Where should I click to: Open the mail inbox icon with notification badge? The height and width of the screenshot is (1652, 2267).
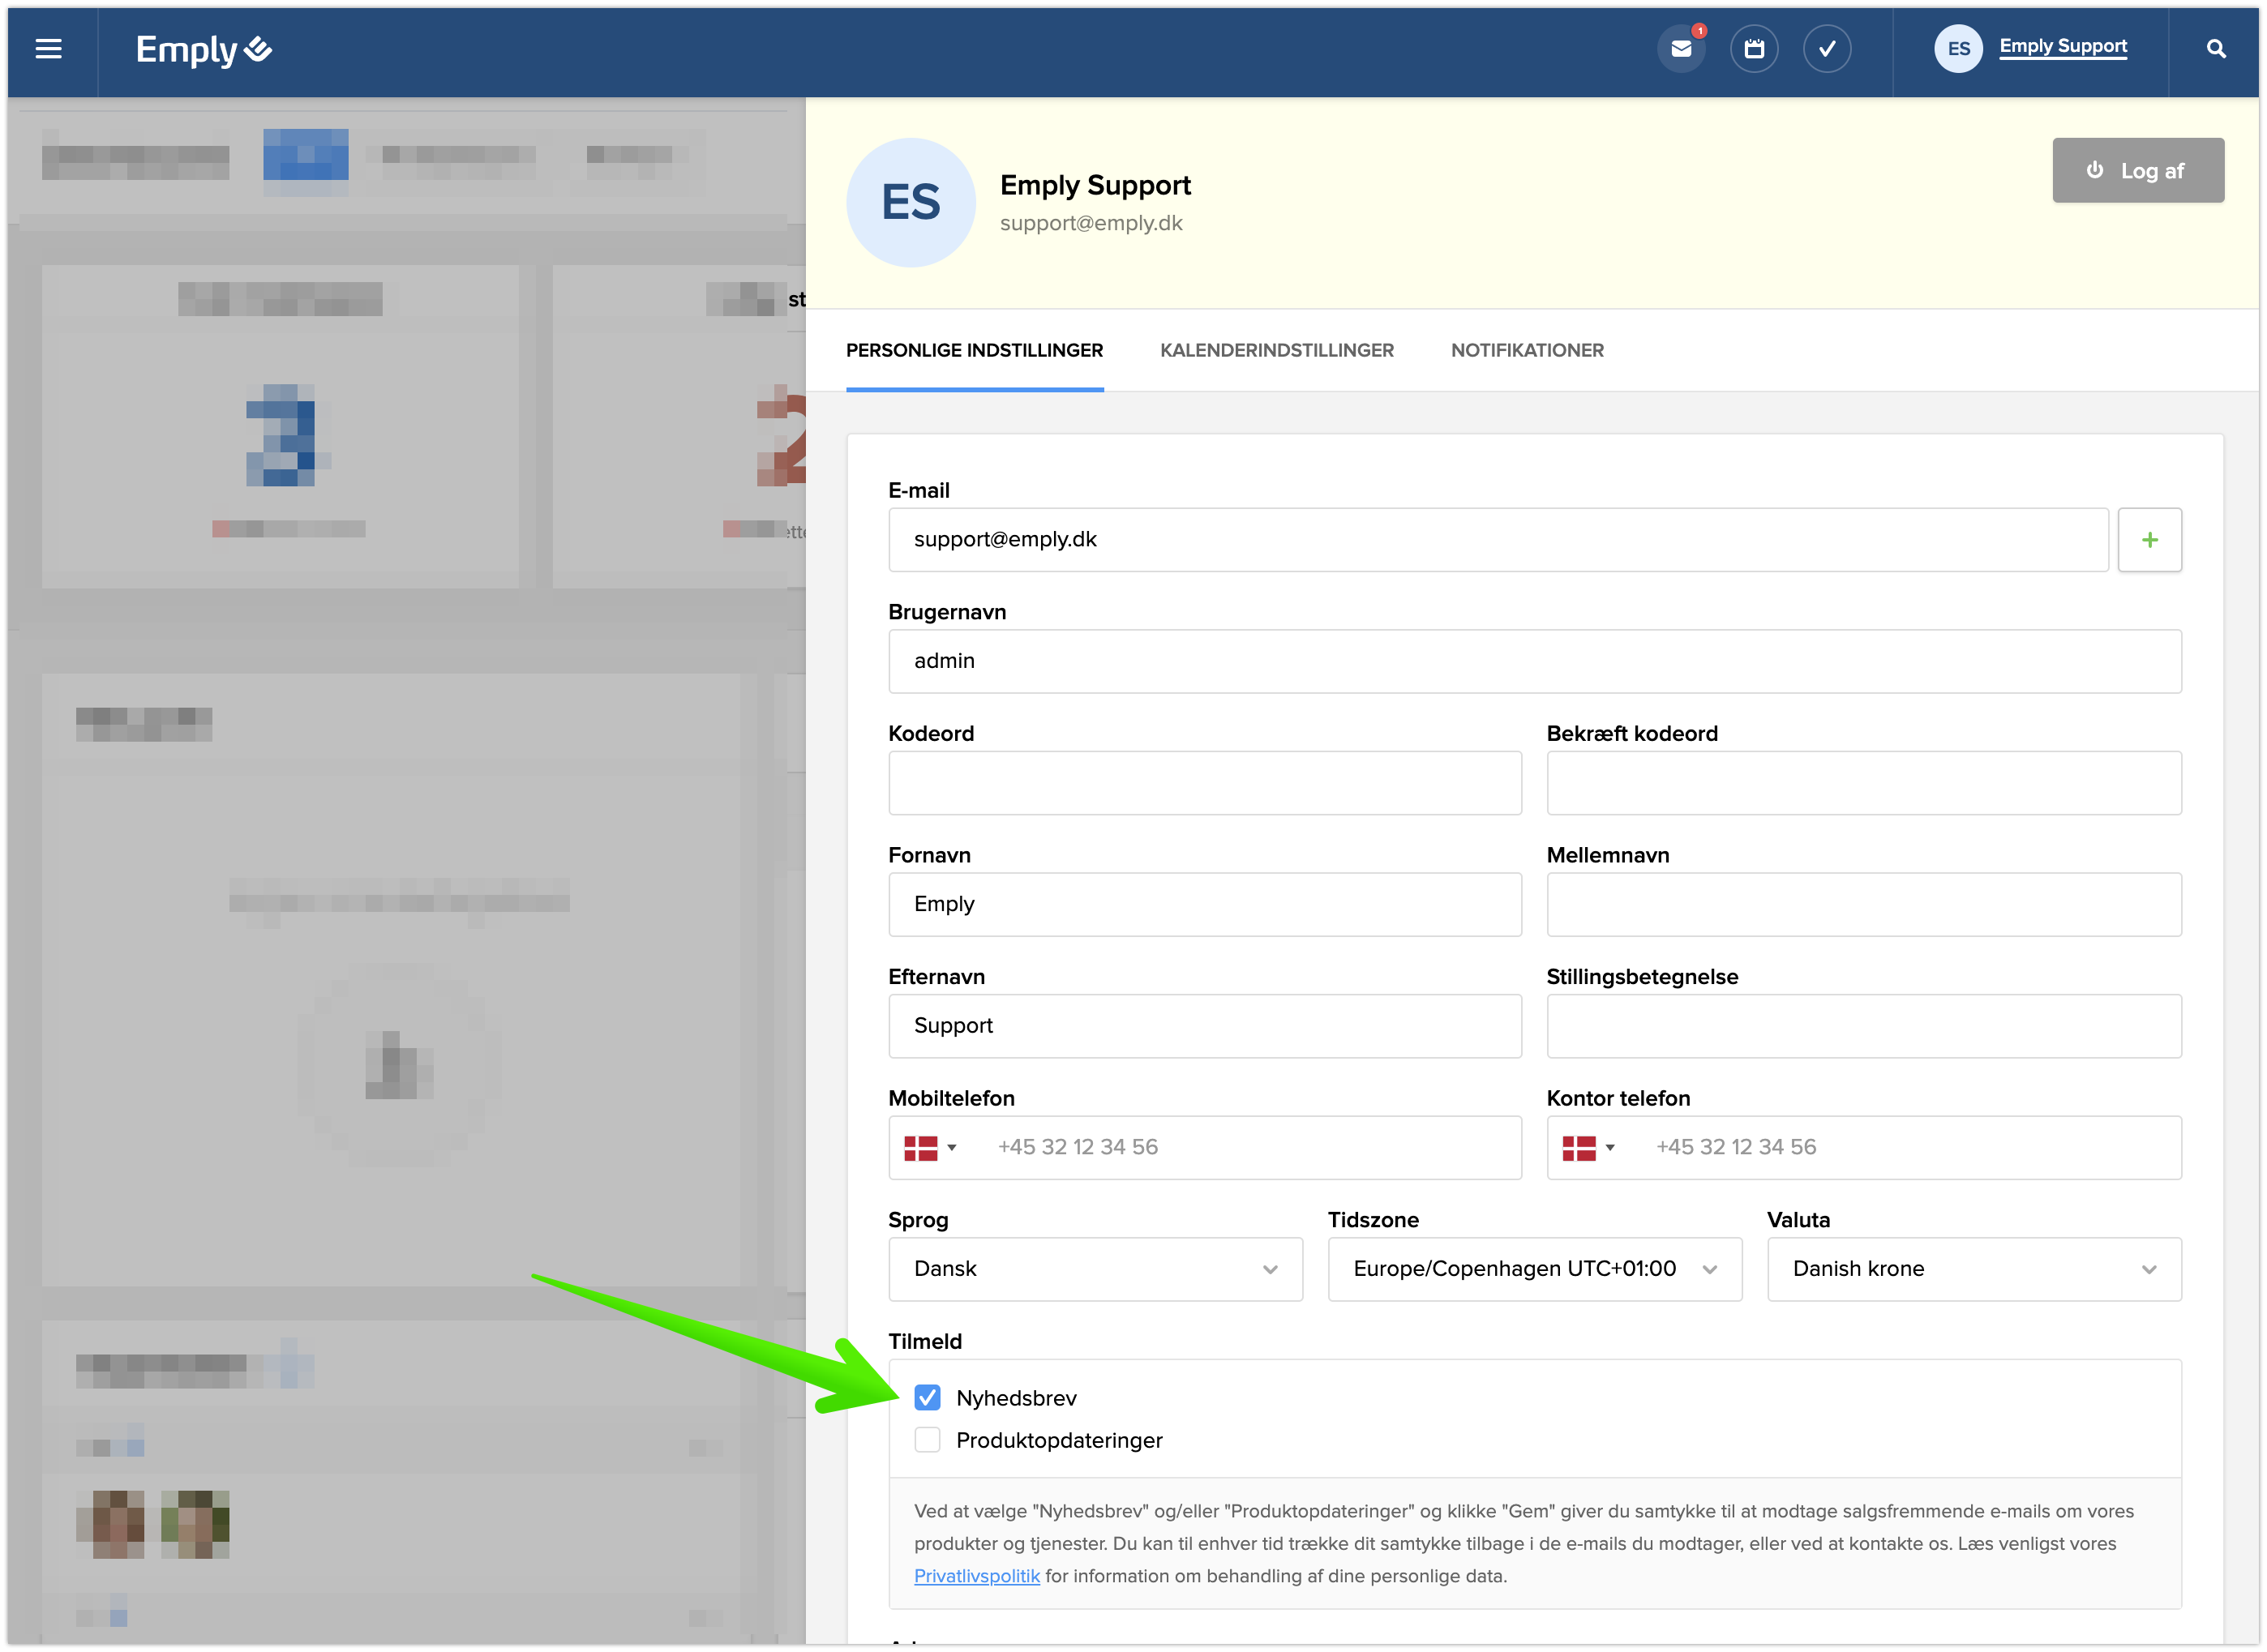point(1681,49)
